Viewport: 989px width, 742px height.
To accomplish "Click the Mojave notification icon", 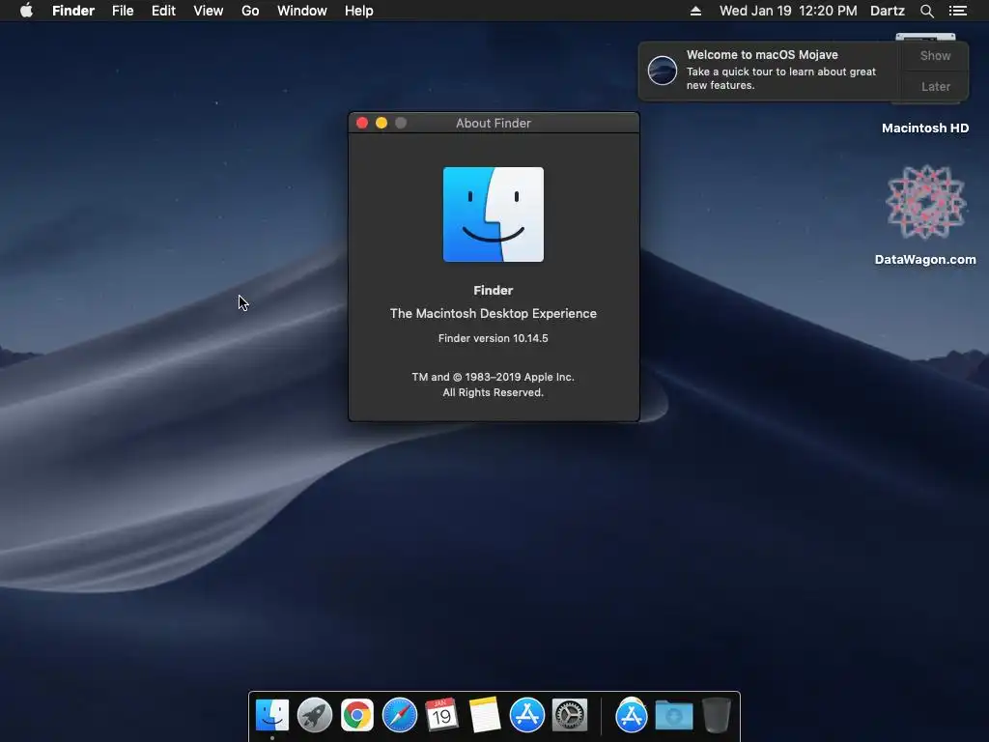I will (663, 70).
